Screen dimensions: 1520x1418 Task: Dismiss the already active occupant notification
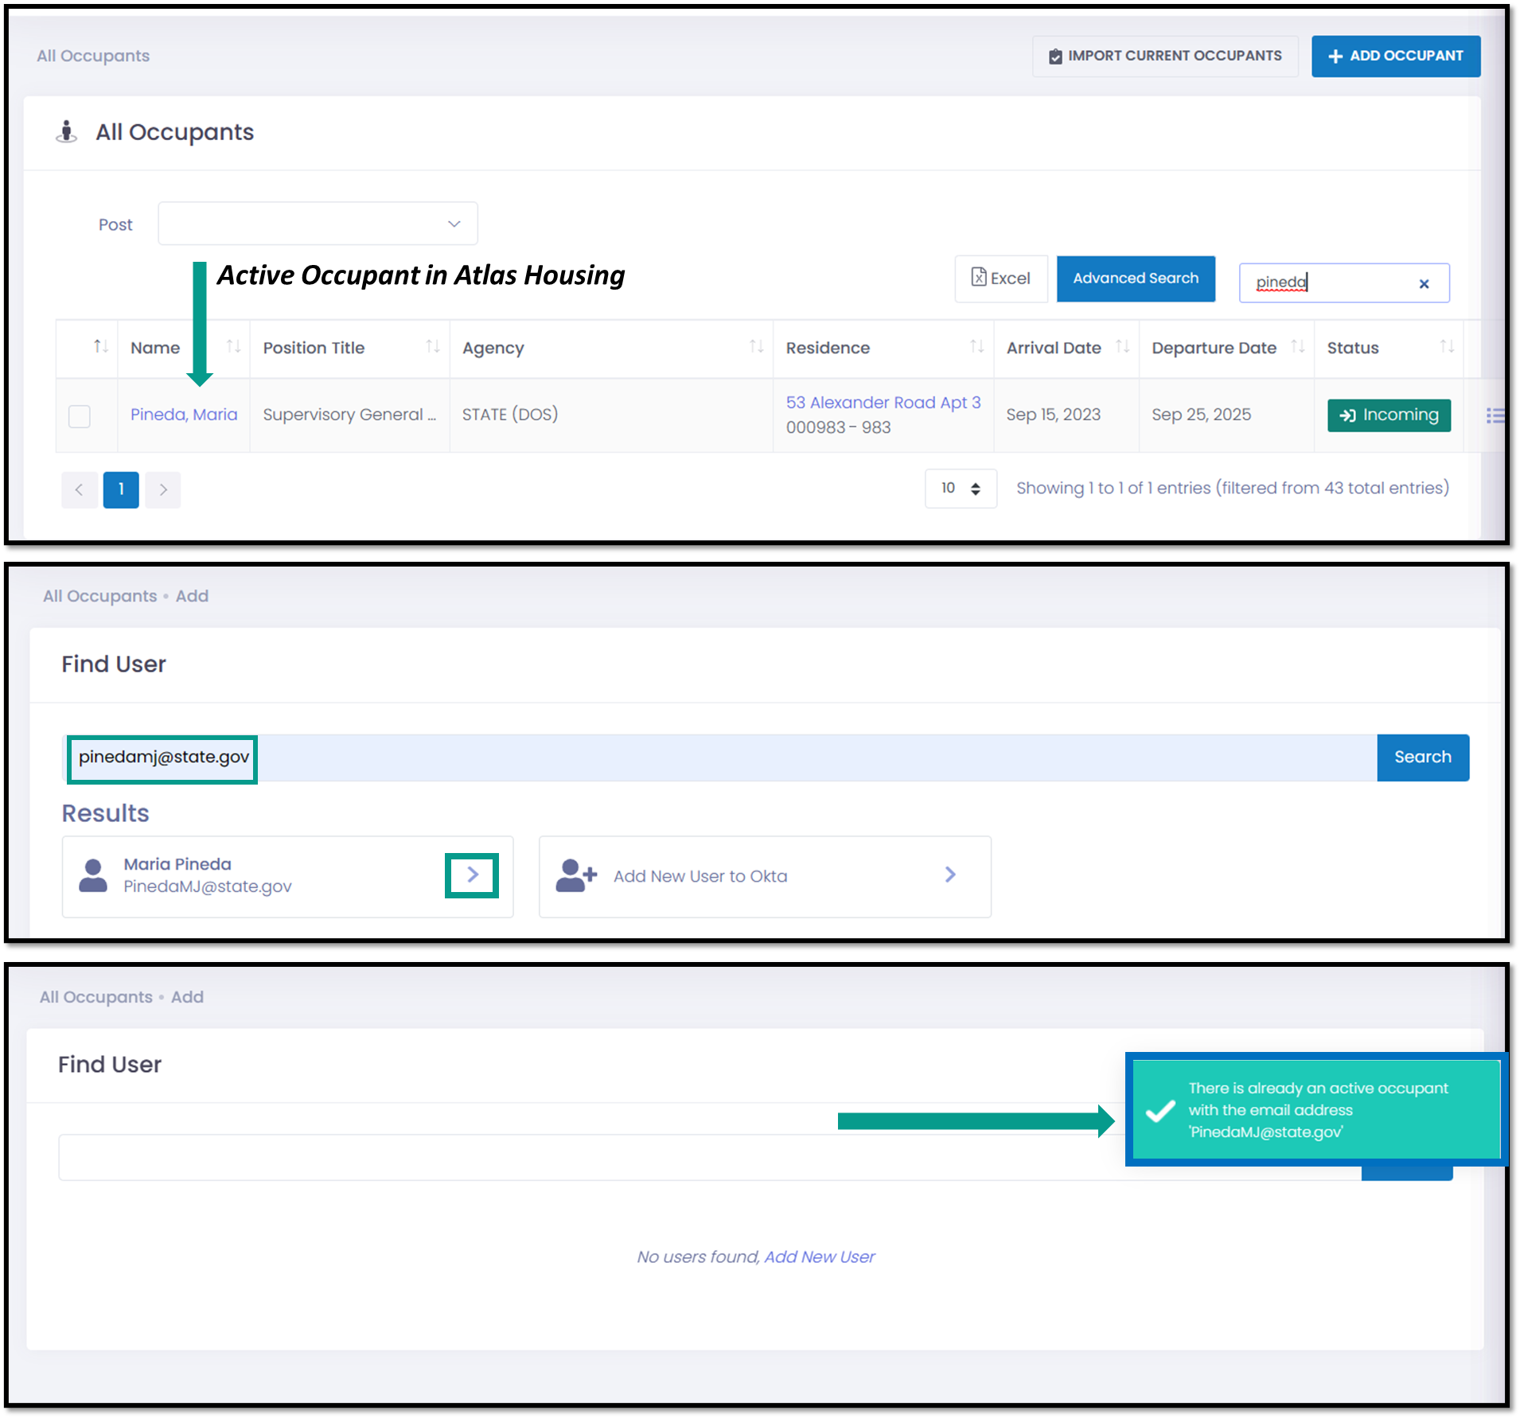click(1316, 1109)
